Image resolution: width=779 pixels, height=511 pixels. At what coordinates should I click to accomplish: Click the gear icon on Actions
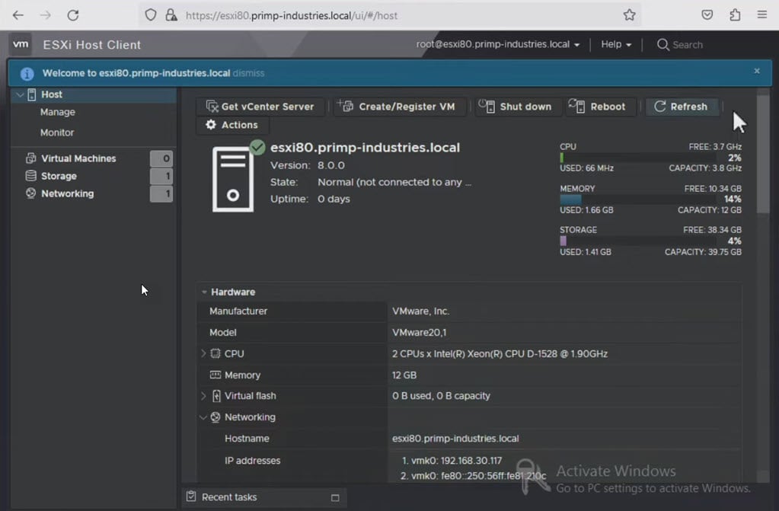coord(211,124)
